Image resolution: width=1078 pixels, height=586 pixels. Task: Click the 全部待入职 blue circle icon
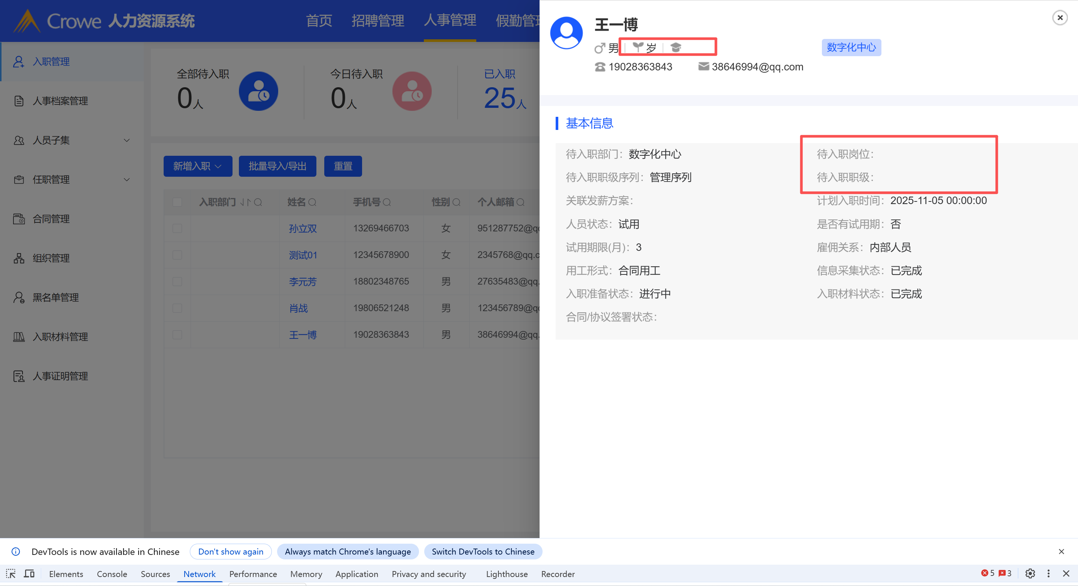(258, 91)
